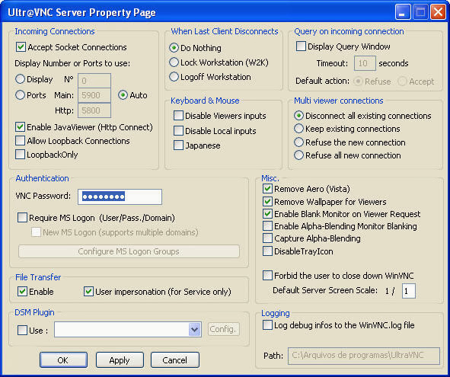
Task: Check Disable Viewers inputs
Action: 178,116
